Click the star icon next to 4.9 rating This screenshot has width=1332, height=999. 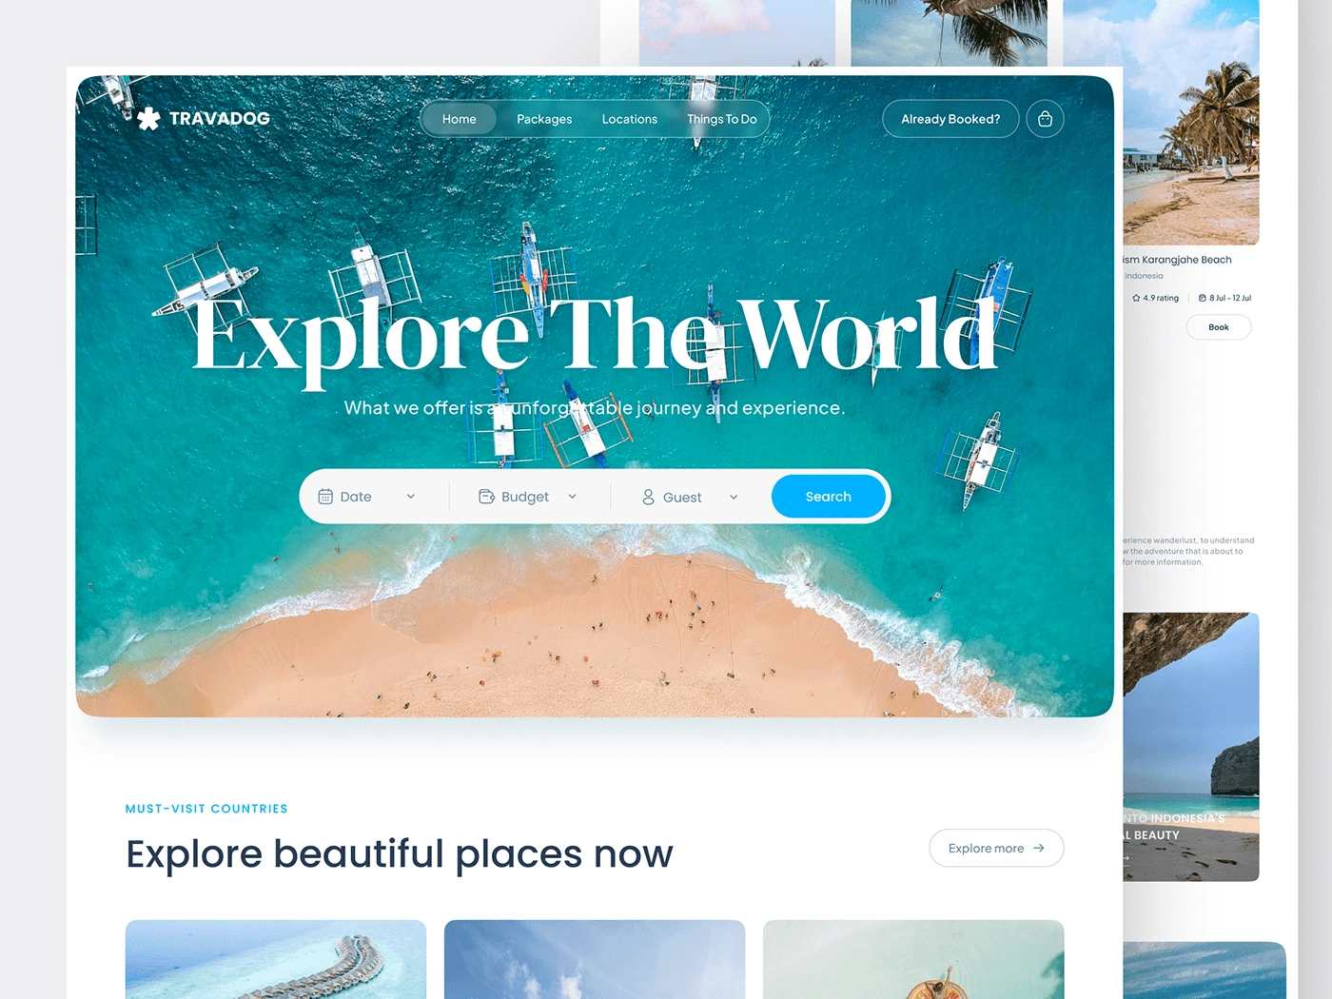click(1136, 298)
